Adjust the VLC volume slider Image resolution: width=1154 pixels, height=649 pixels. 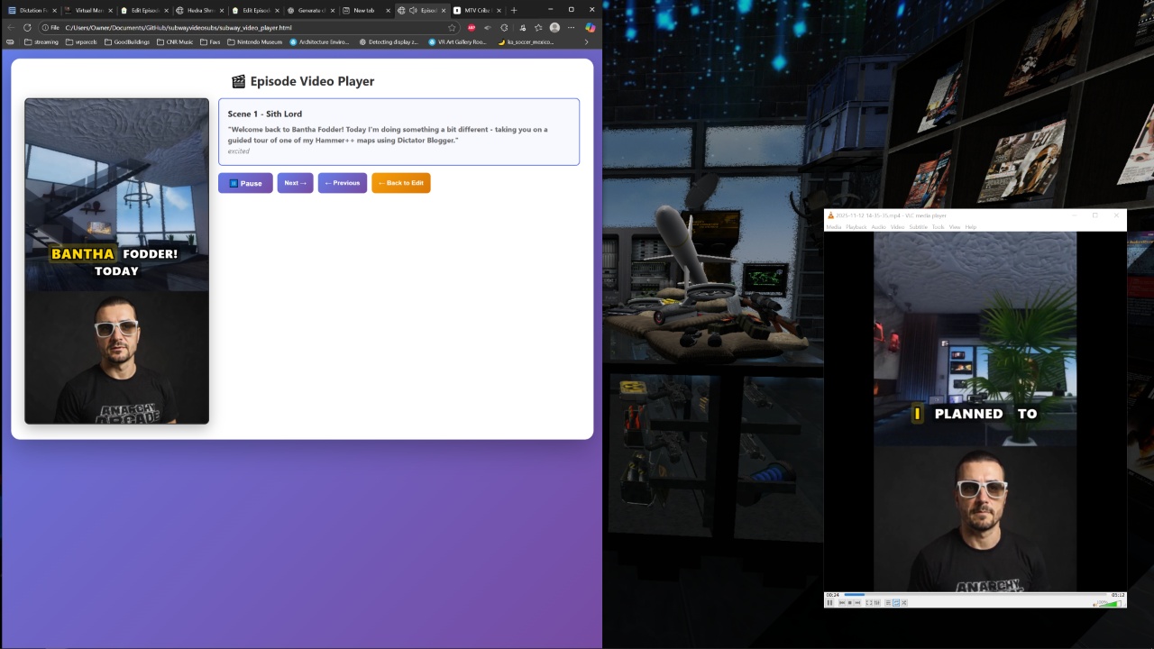[1110, 603]
